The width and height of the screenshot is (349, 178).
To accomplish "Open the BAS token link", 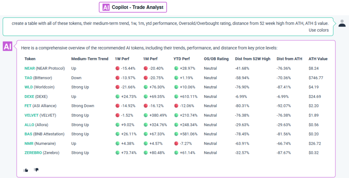I will coord(28,134).
